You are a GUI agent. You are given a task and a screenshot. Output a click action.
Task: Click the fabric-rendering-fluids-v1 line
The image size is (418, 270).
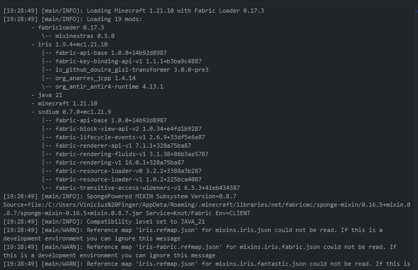[131, 154]
